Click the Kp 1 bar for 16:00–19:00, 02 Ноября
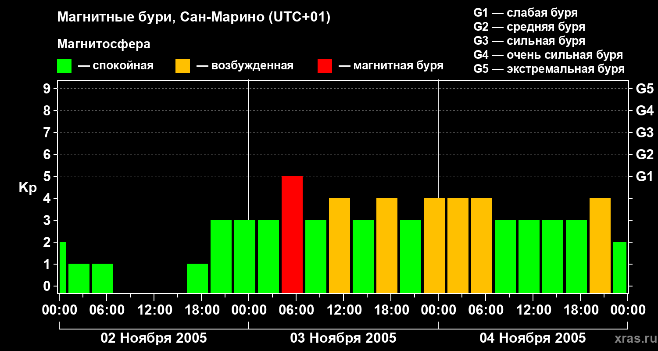 (197, 278)
